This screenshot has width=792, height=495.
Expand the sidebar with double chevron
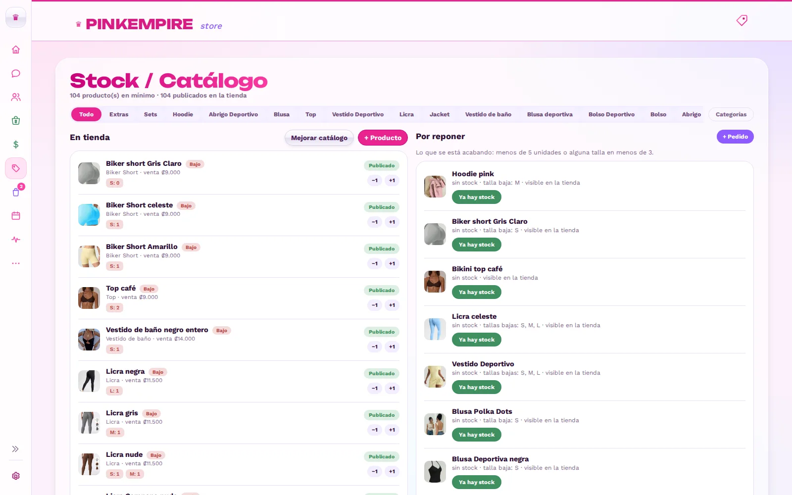pyautogui.click(x=16, y=449)
